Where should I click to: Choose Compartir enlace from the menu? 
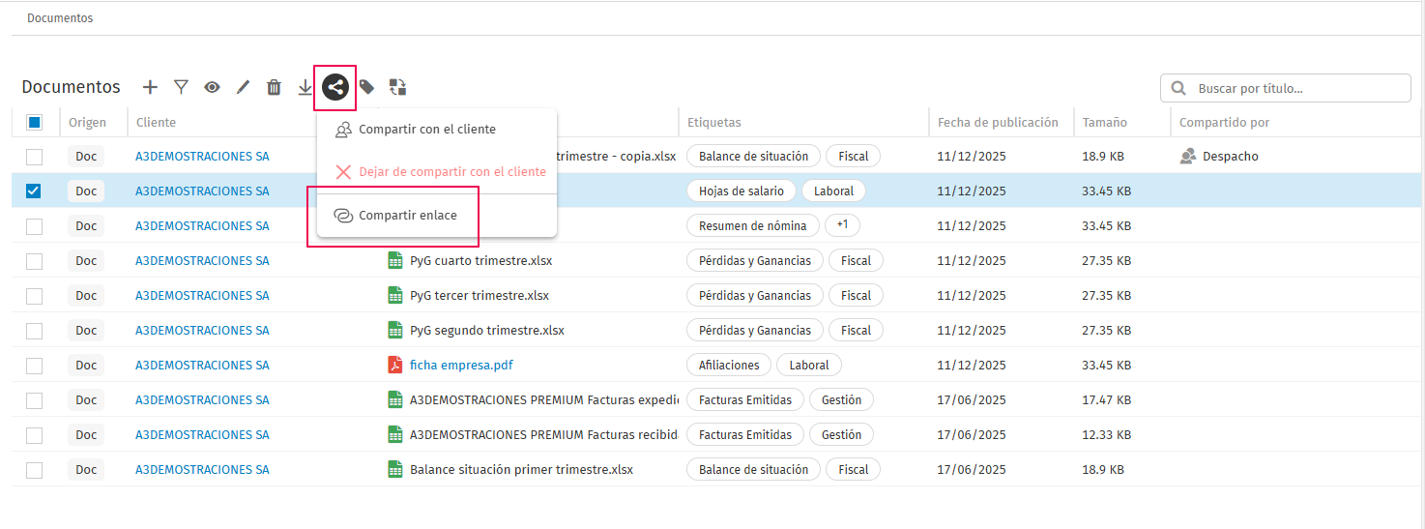(x=437, y=216)
